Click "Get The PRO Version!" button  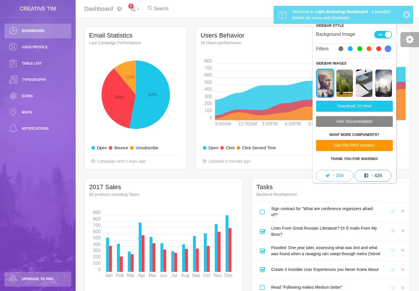click(354, 145)
